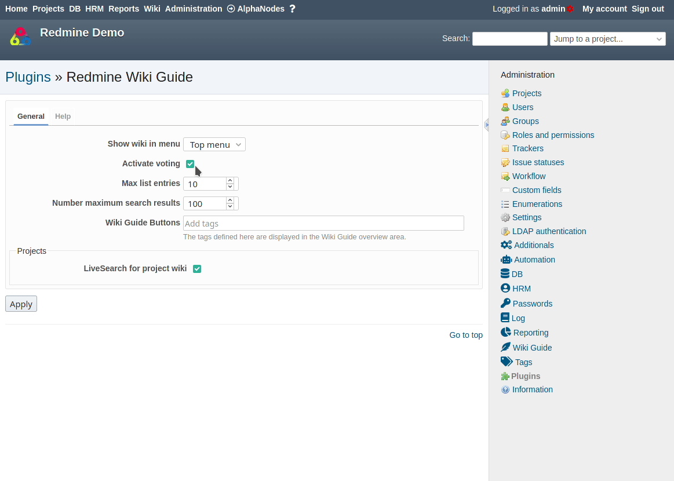Click the Max list entries up arrow

tap(230, 180)
